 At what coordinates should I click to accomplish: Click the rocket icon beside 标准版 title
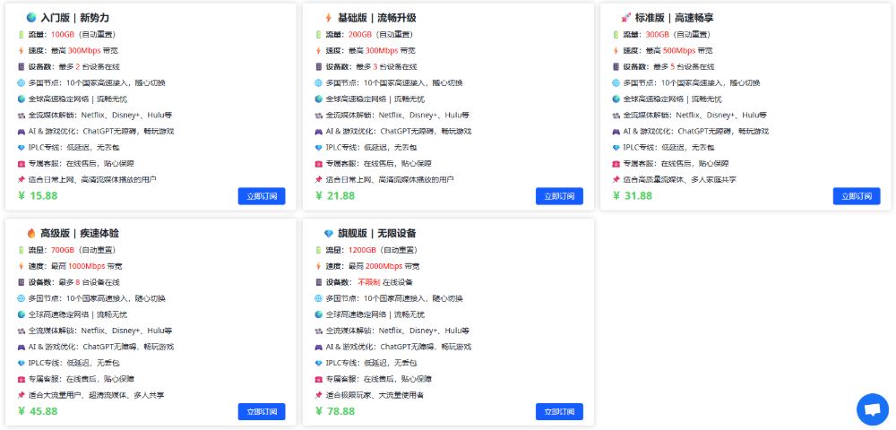pyautogui.click(x=625, y=18)
